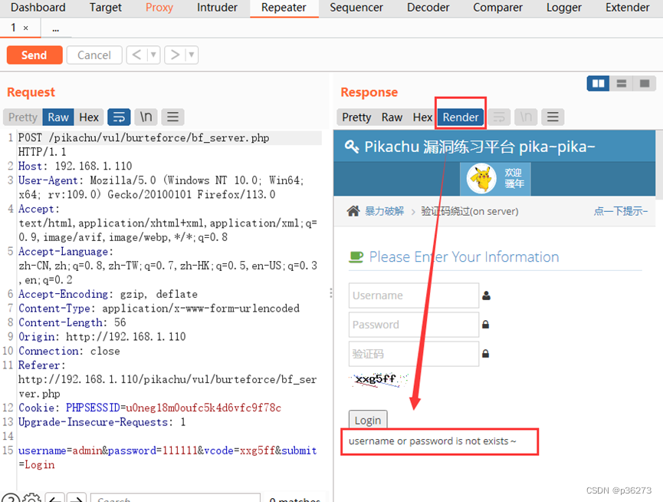Click the xxg5ff captcha image

pyautogui.click(x=378, y=380)
